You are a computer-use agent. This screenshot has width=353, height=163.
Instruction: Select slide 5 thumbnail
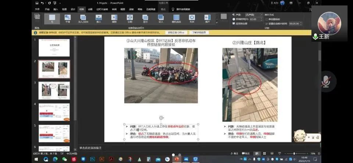[54, 134]
